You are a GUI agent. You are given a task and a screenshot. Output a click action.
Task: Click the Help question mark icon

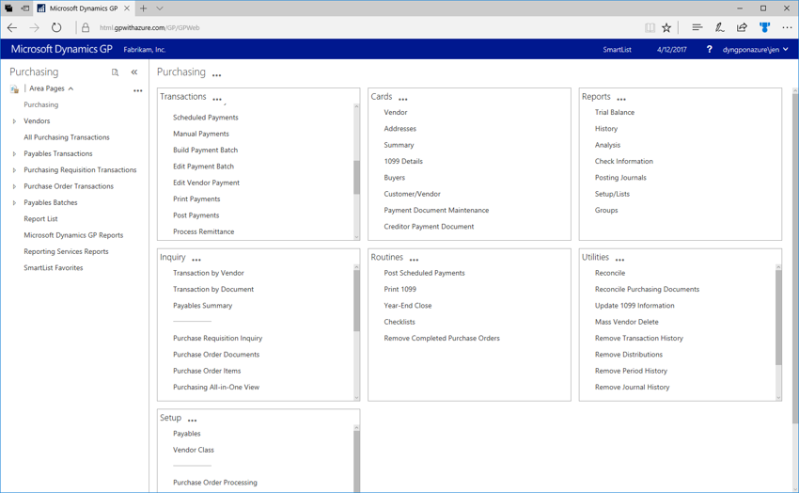pyautogui.click(x=710, y=50)
